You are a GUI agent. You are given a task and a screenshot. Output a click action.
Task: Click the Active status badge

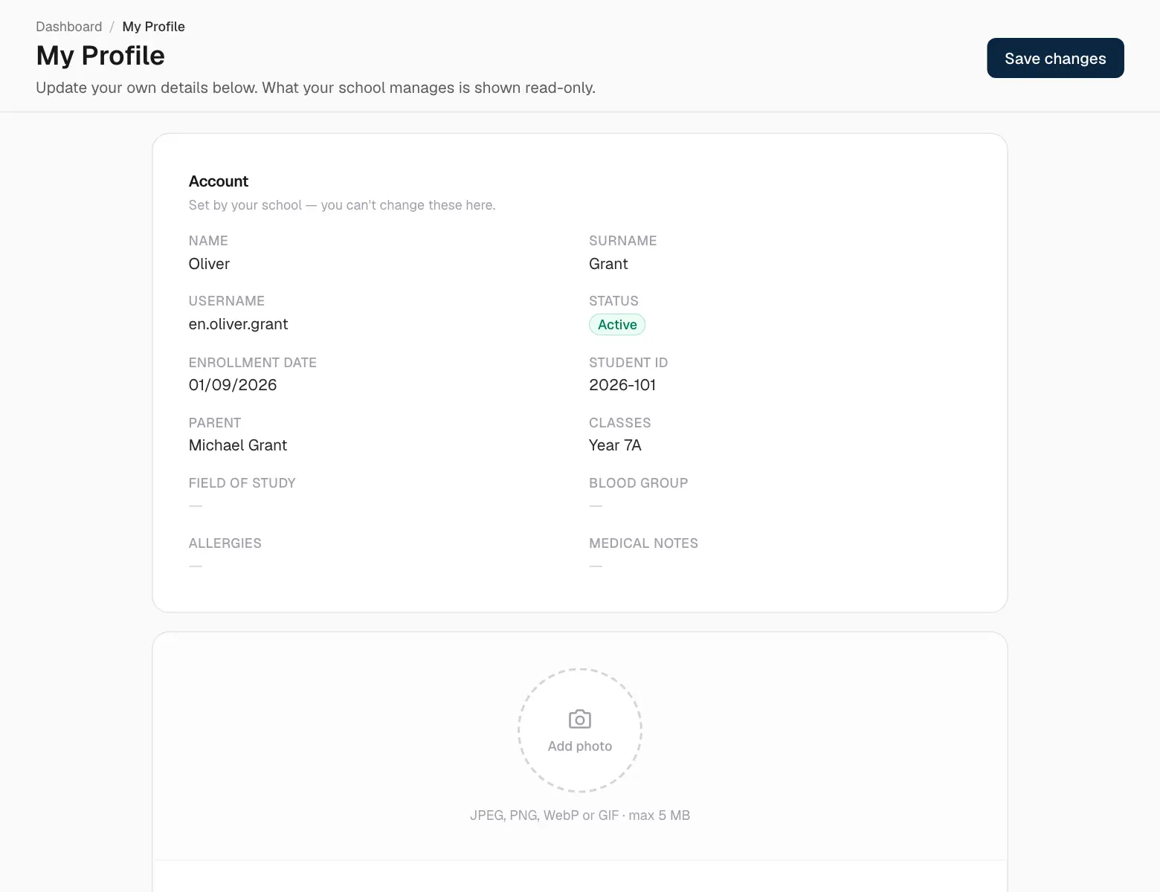pyautogui.click(x=617, y=325)
